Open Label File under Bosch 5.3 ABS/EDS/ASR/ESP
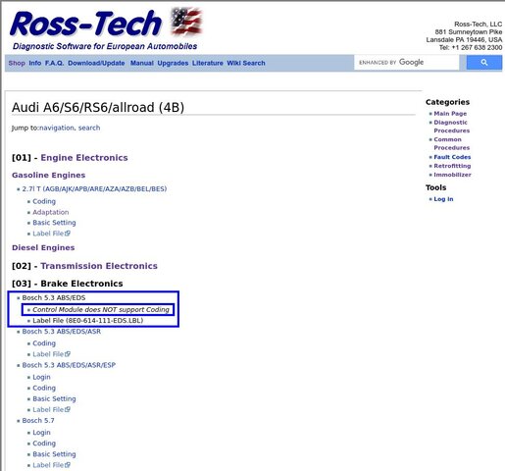Screen dimensions: 505x471 51,409
